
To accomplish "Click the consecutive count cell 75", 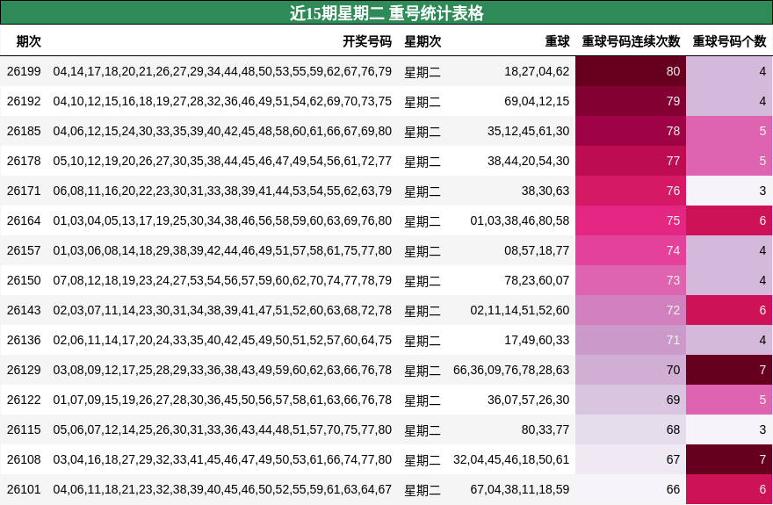I will click(x=631, y=220).
